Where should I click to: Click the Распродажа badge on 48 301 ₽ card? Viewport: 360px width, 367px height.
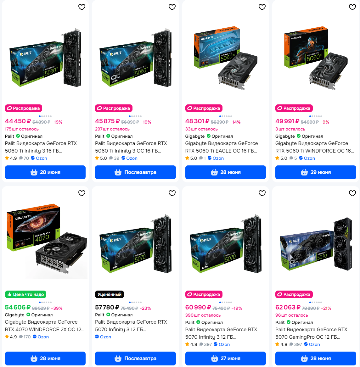click(204, 108)
